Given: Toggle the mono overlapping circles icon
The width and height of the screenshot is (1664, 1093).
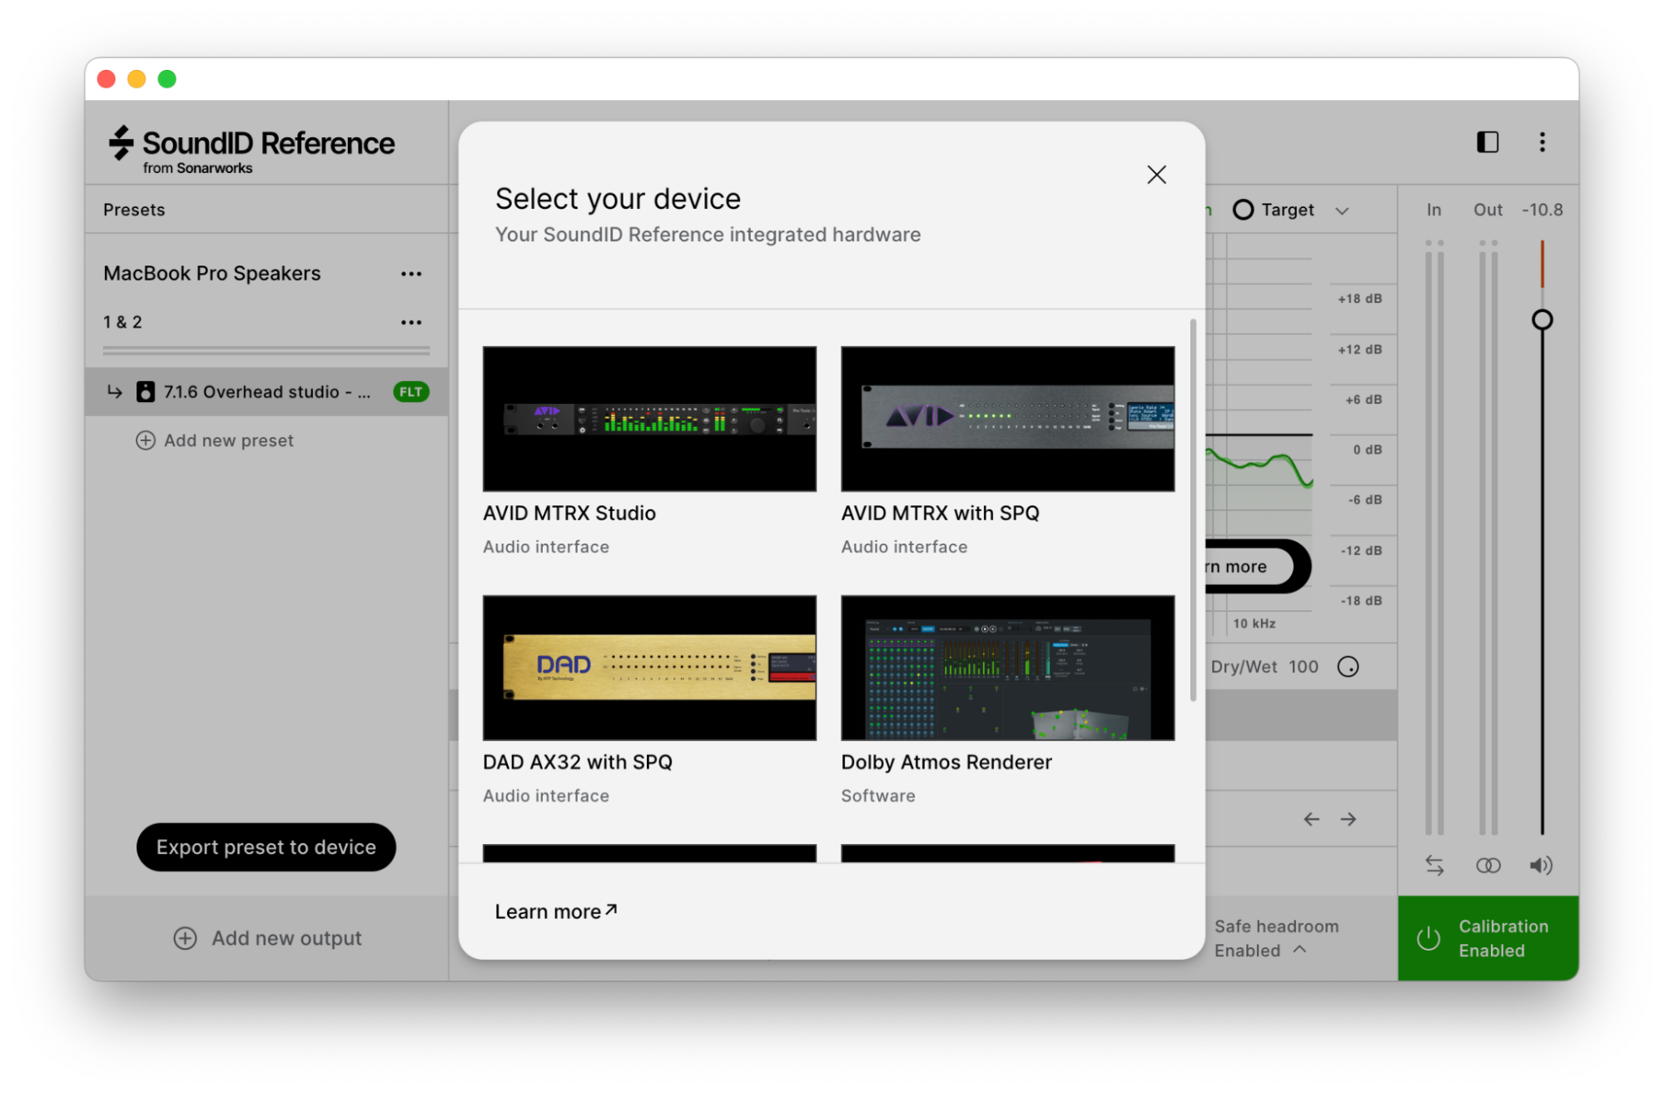Looking at the screenshot, I should point(1488,866).
